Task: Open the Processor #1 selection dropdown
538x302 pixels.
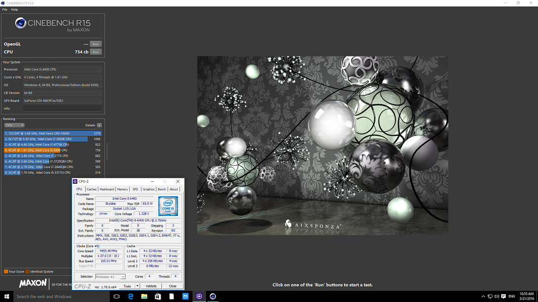Action: [110, 276]
